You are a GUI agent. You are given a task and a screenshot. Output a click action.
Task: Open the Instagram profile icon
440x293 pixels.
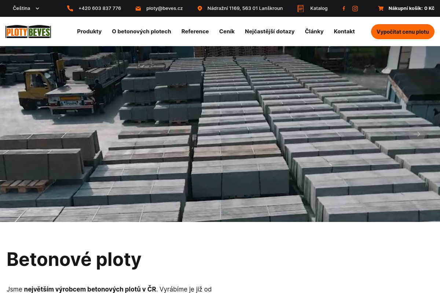tap(355, 8)
